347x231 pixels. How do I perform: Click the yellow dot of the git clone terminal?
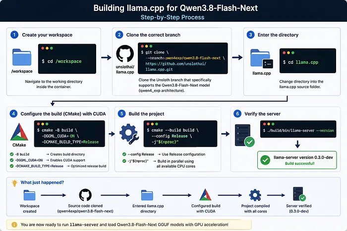point(147,46)
